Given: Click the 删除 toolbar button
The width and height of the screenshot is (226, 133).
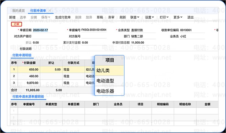Looking at the screenshot, I should [x=78, y=17].
